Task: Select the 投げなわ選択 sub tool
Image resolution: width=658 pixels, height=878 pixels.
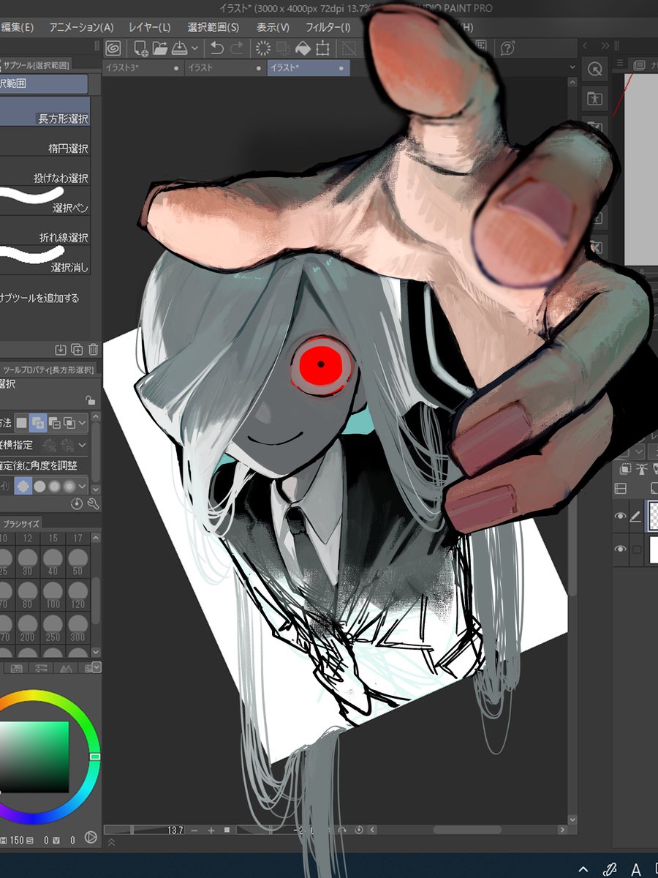Action: pos(45,172)
